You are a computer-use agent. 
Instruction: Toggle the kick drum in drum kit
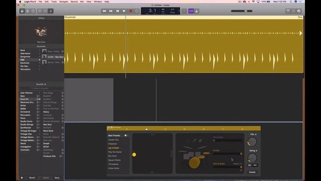194,163
